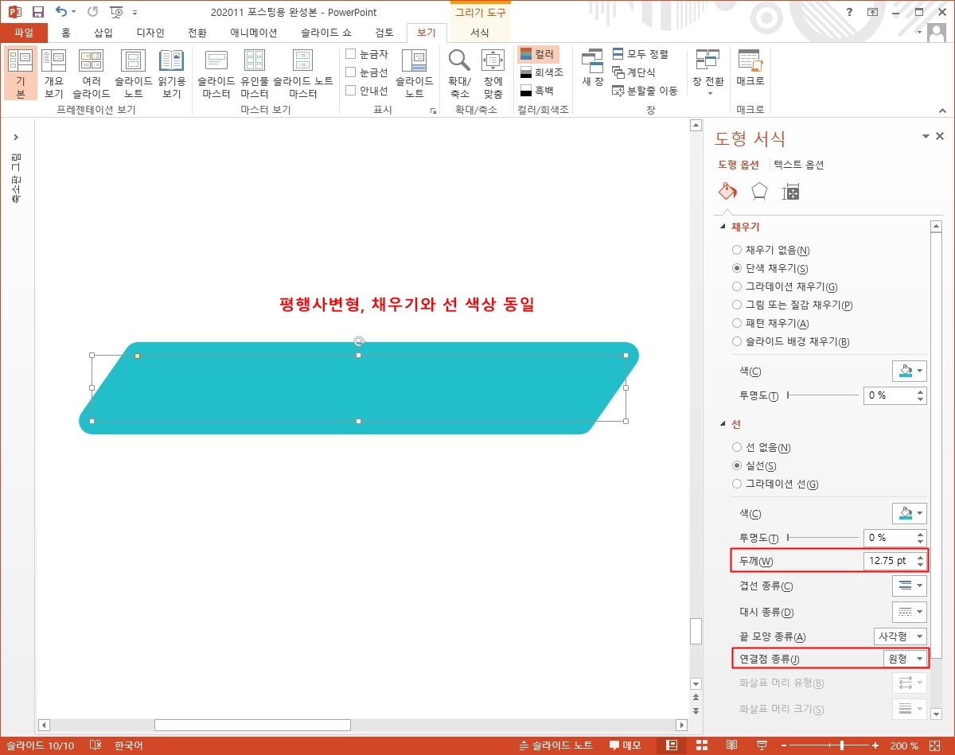
Task: Click the Redo icon in quick access toolbar
Action: 92,12
